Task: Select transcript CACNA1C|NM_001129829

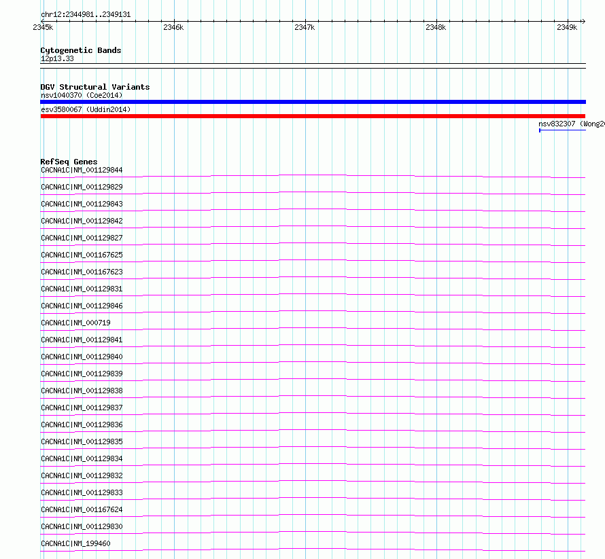Action: tap(82, 187)
